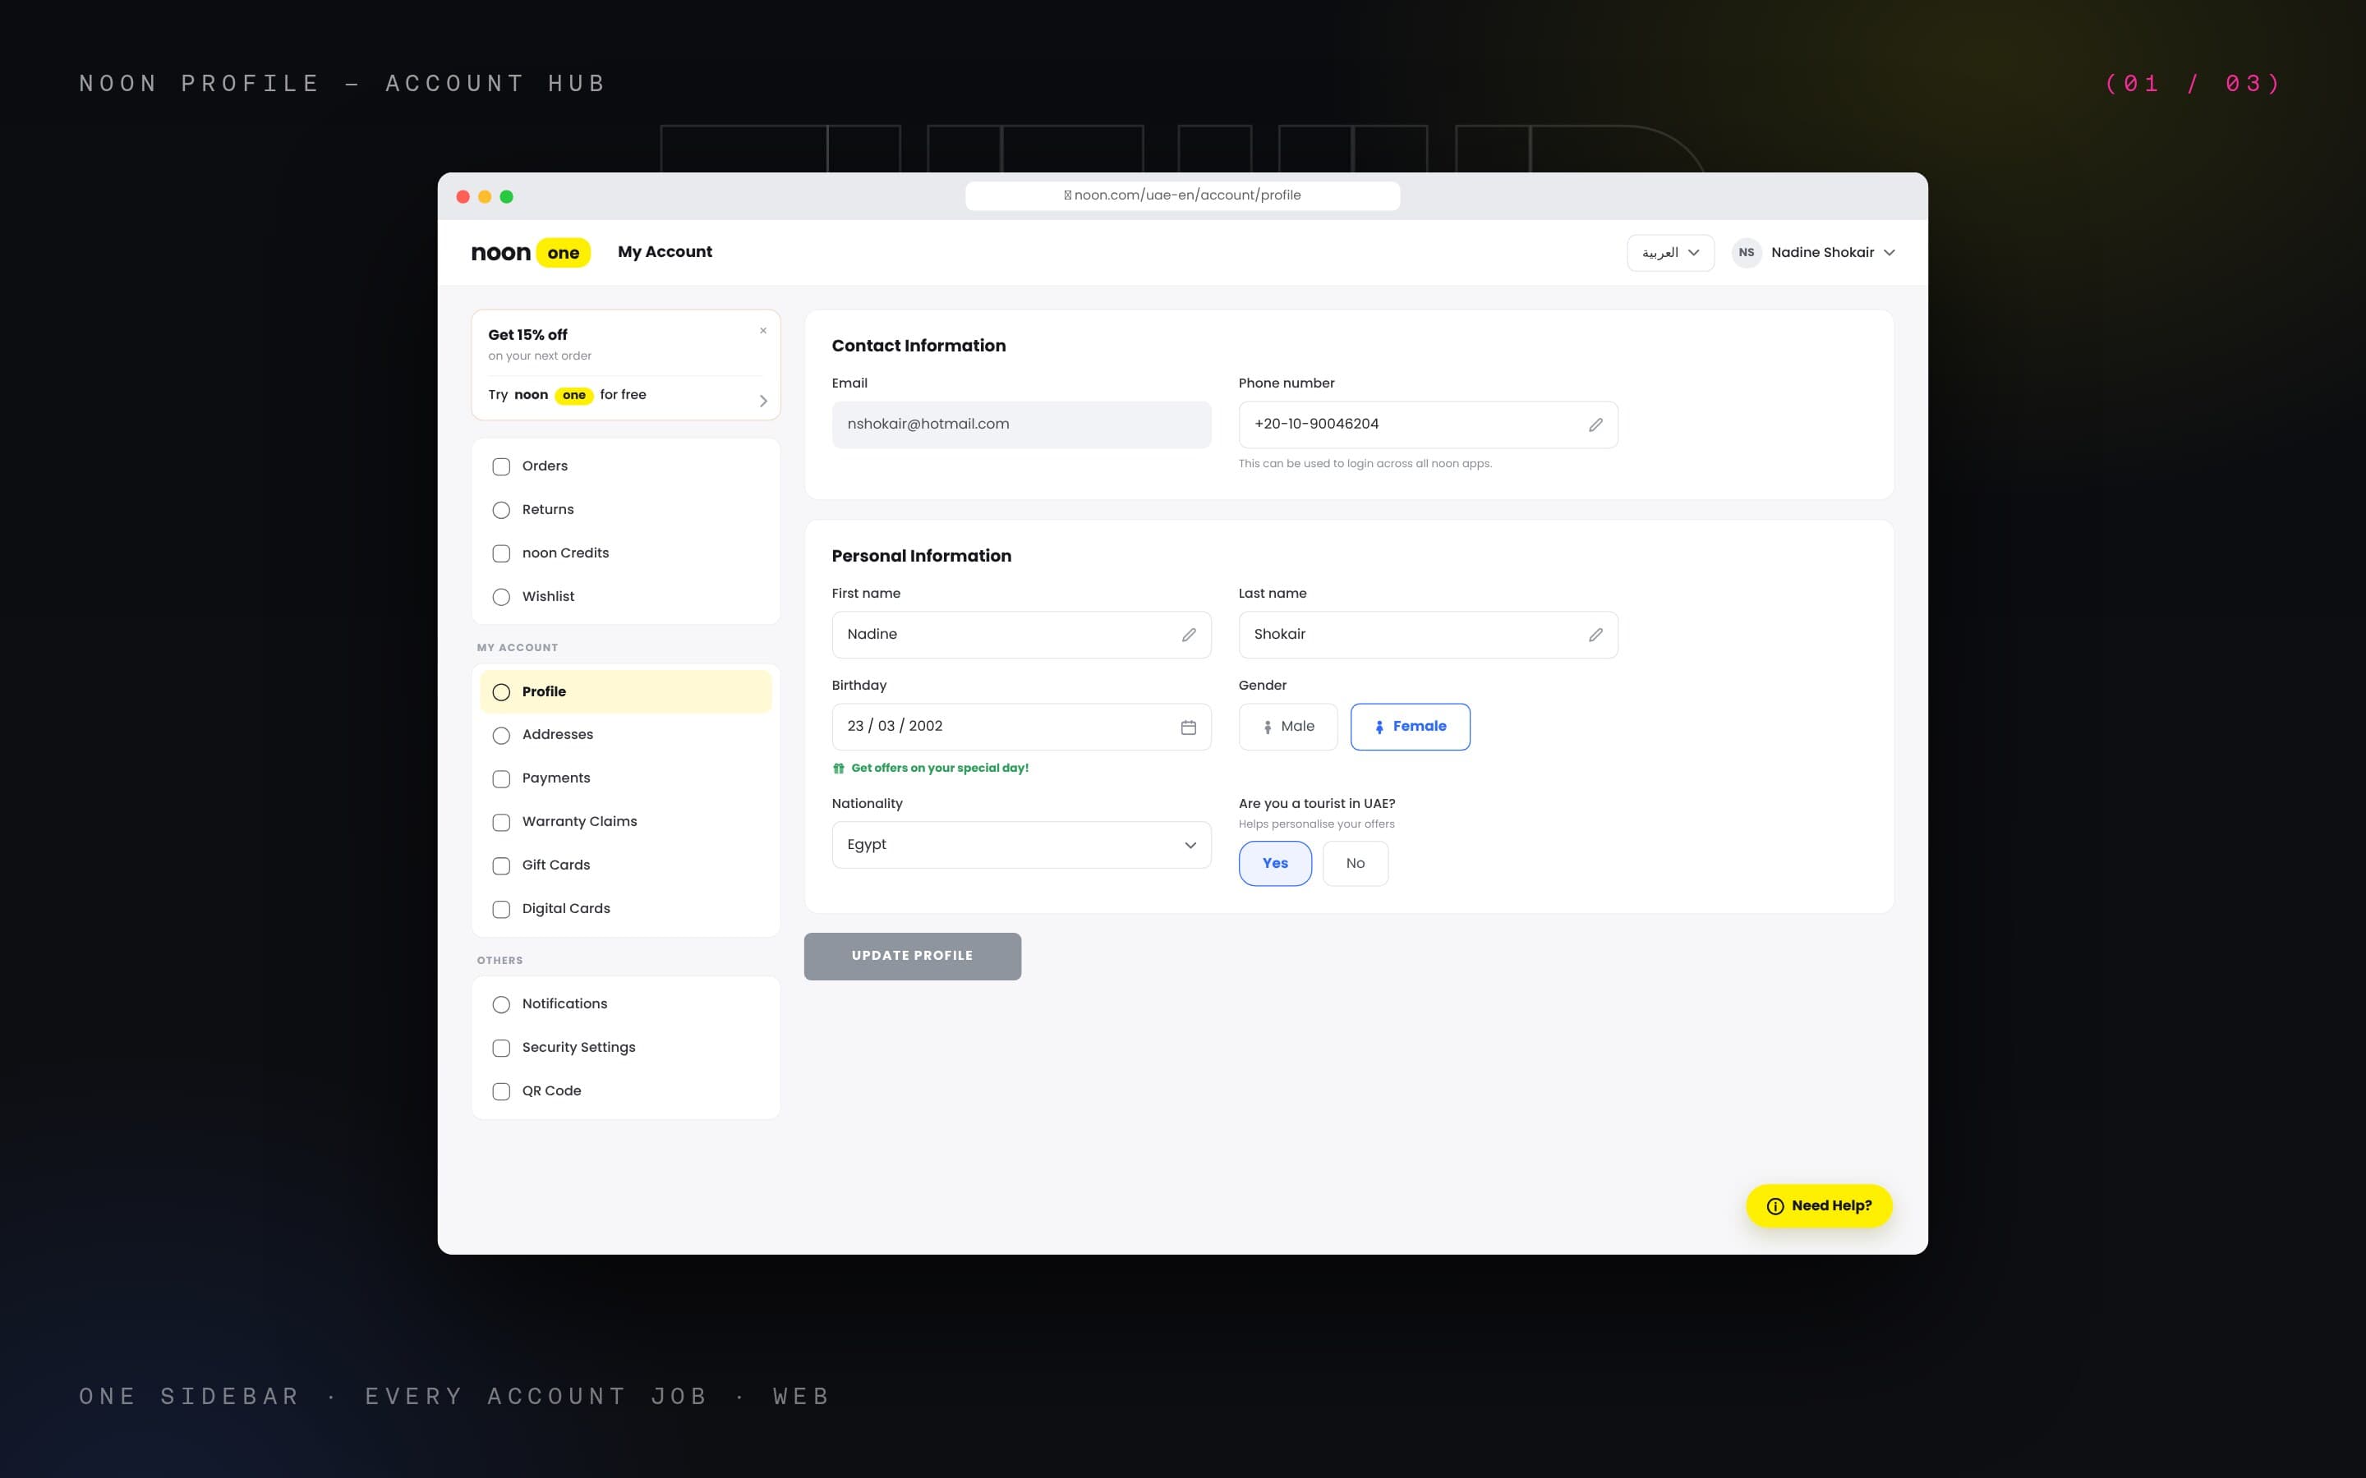Click the Last name pencil icon

(x=1595, y=636)
